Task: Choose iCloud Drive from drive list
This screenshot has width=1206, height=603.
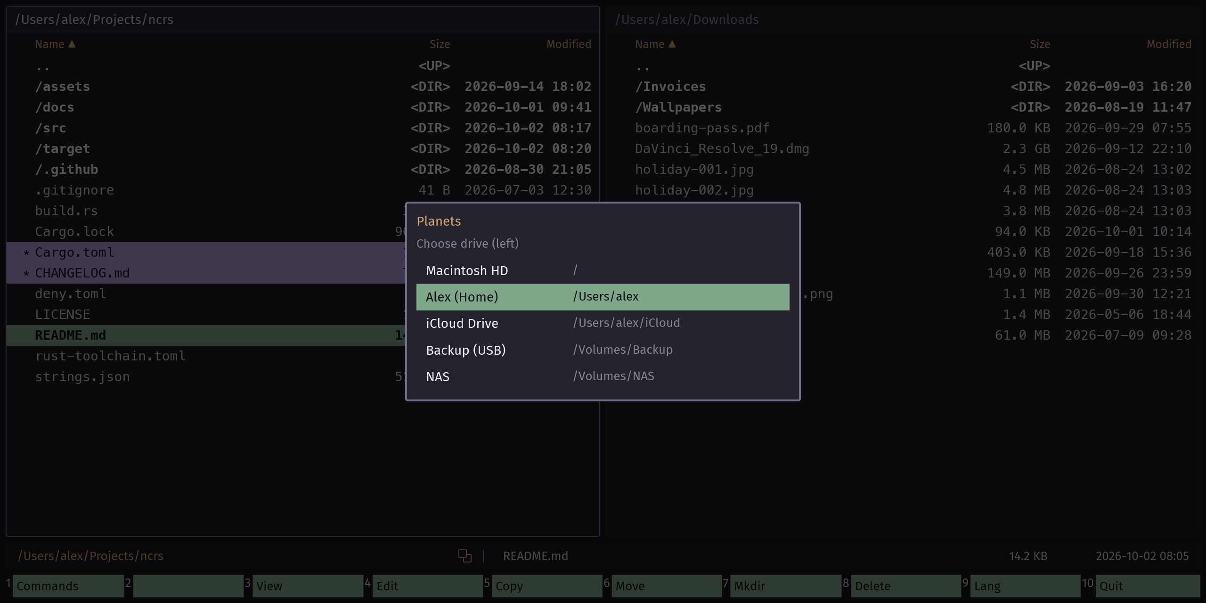Action: tap(603, 323)
